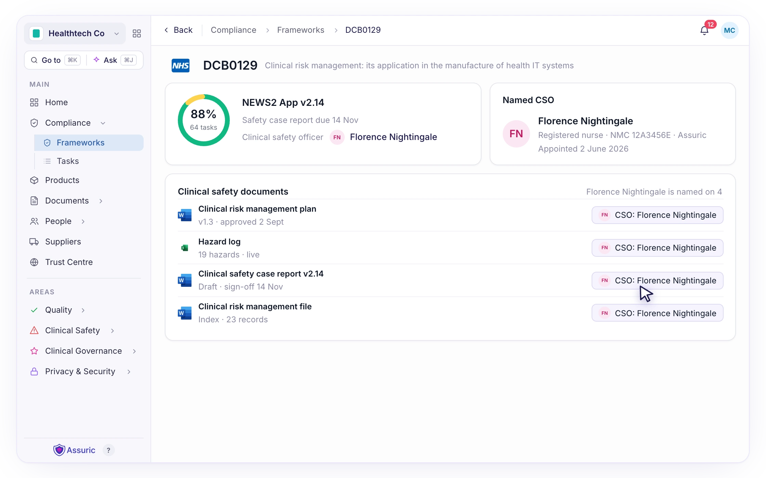
Task: Open Clinical safety case report v2.14
Action: coord(261,274)
